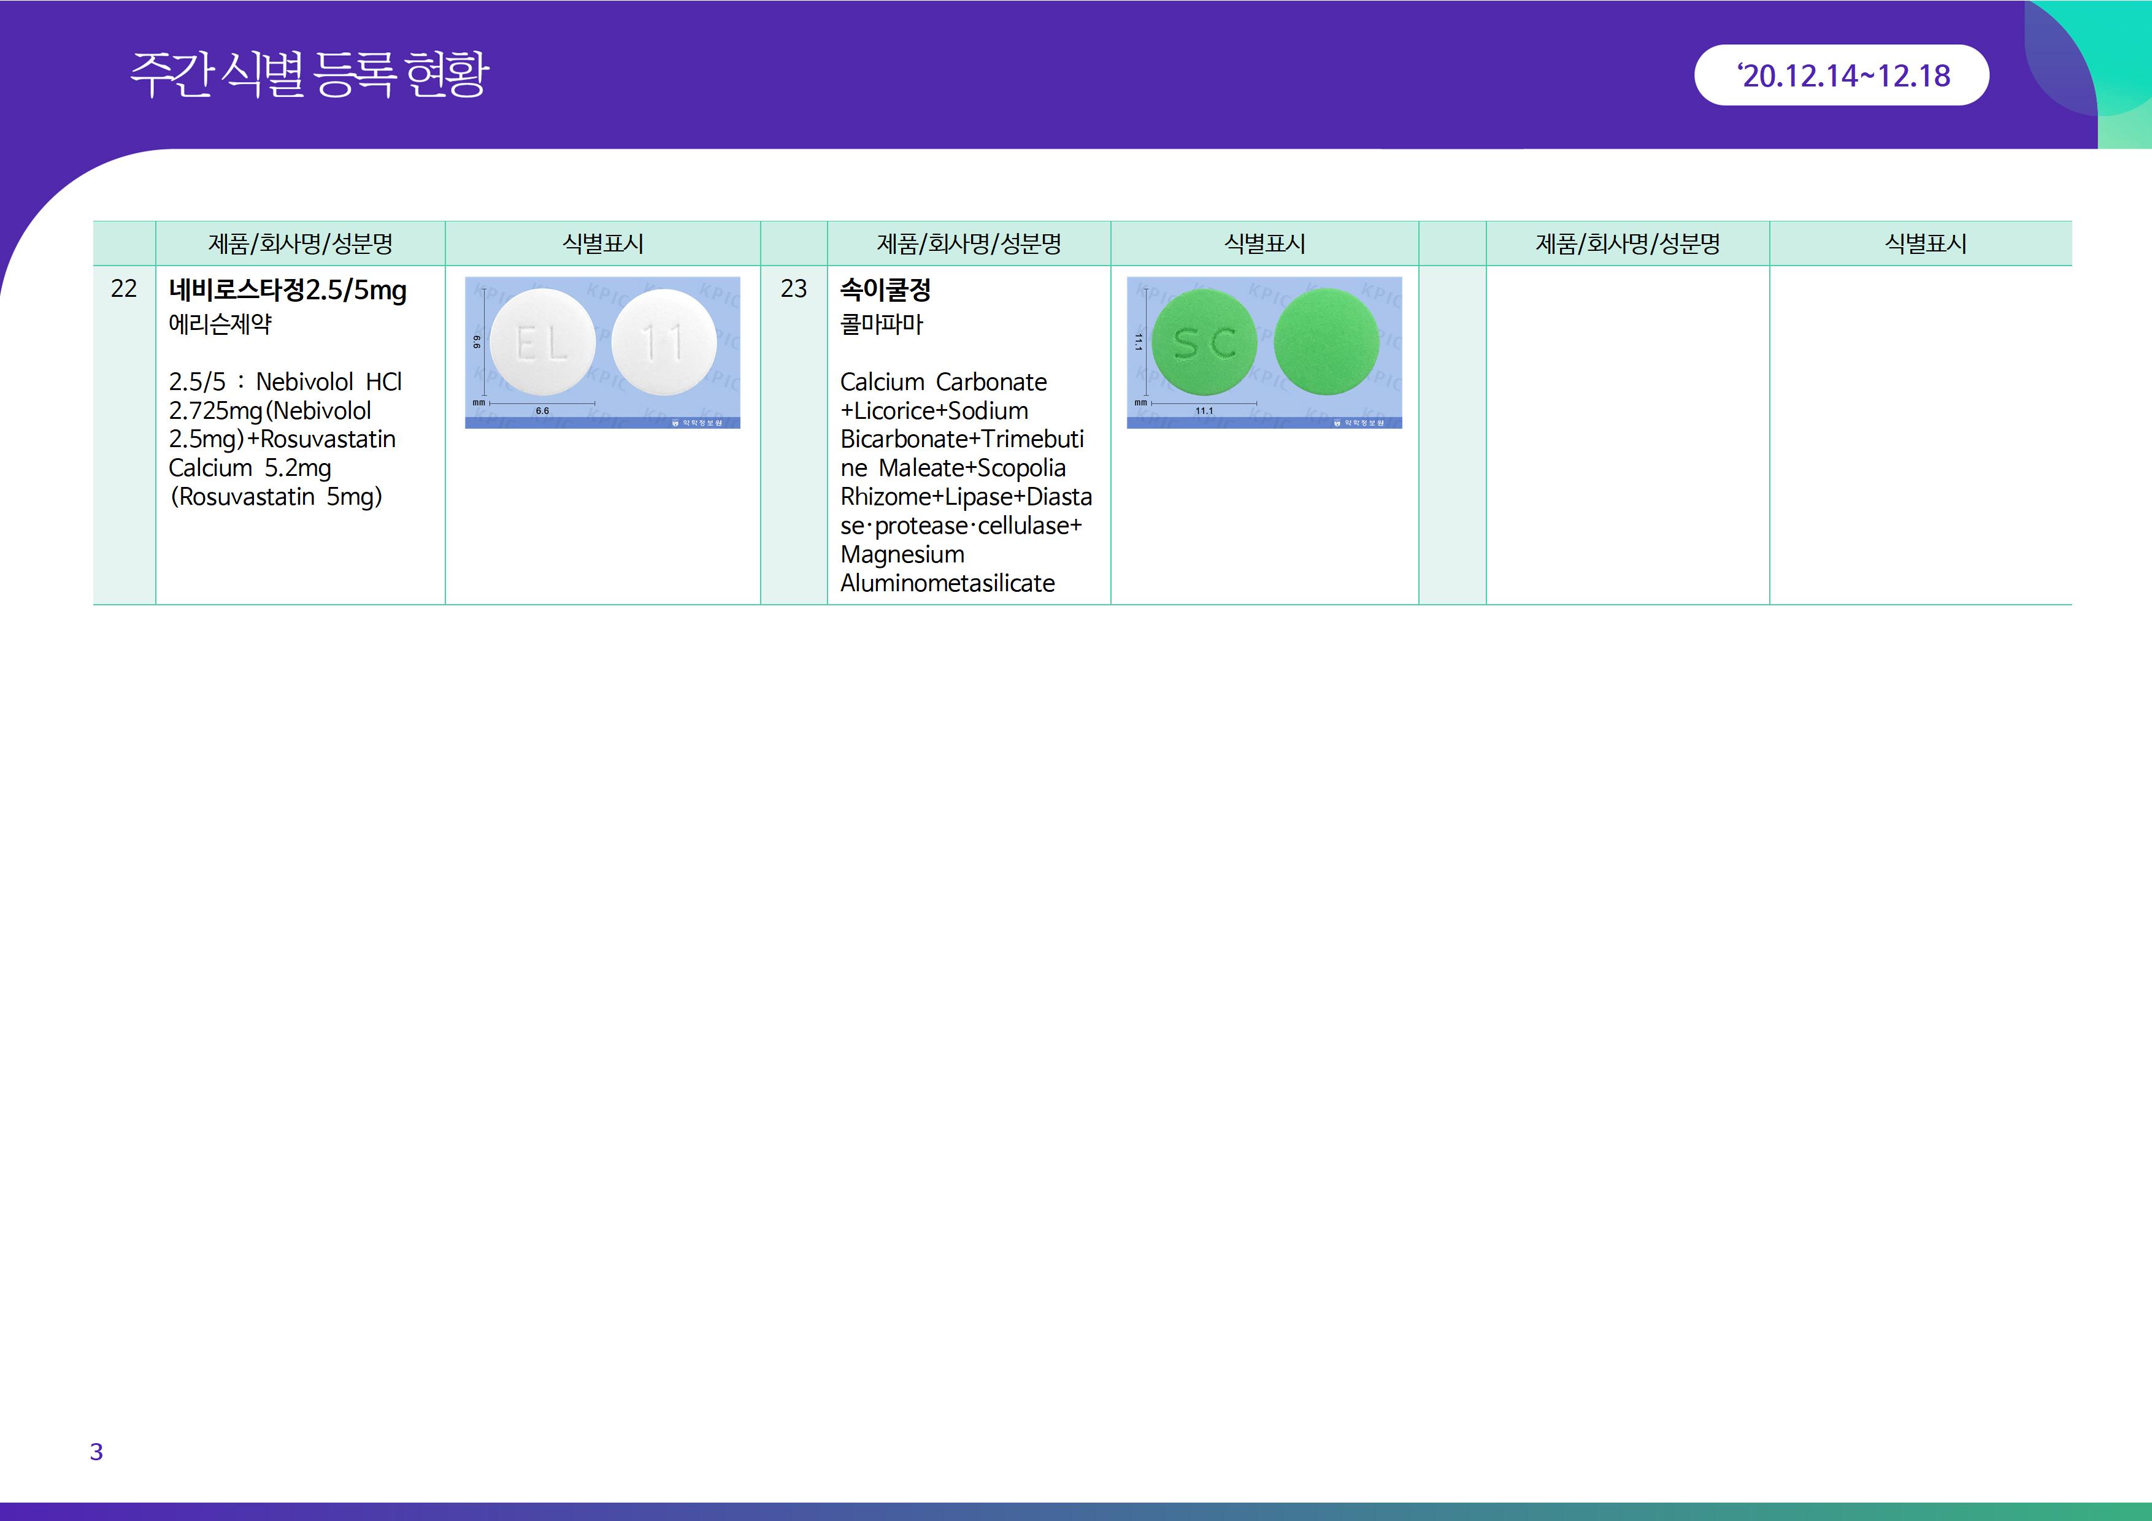Click the 11.1 mm width scale label
The image size is (2152, 1521).
[1204, 410]
